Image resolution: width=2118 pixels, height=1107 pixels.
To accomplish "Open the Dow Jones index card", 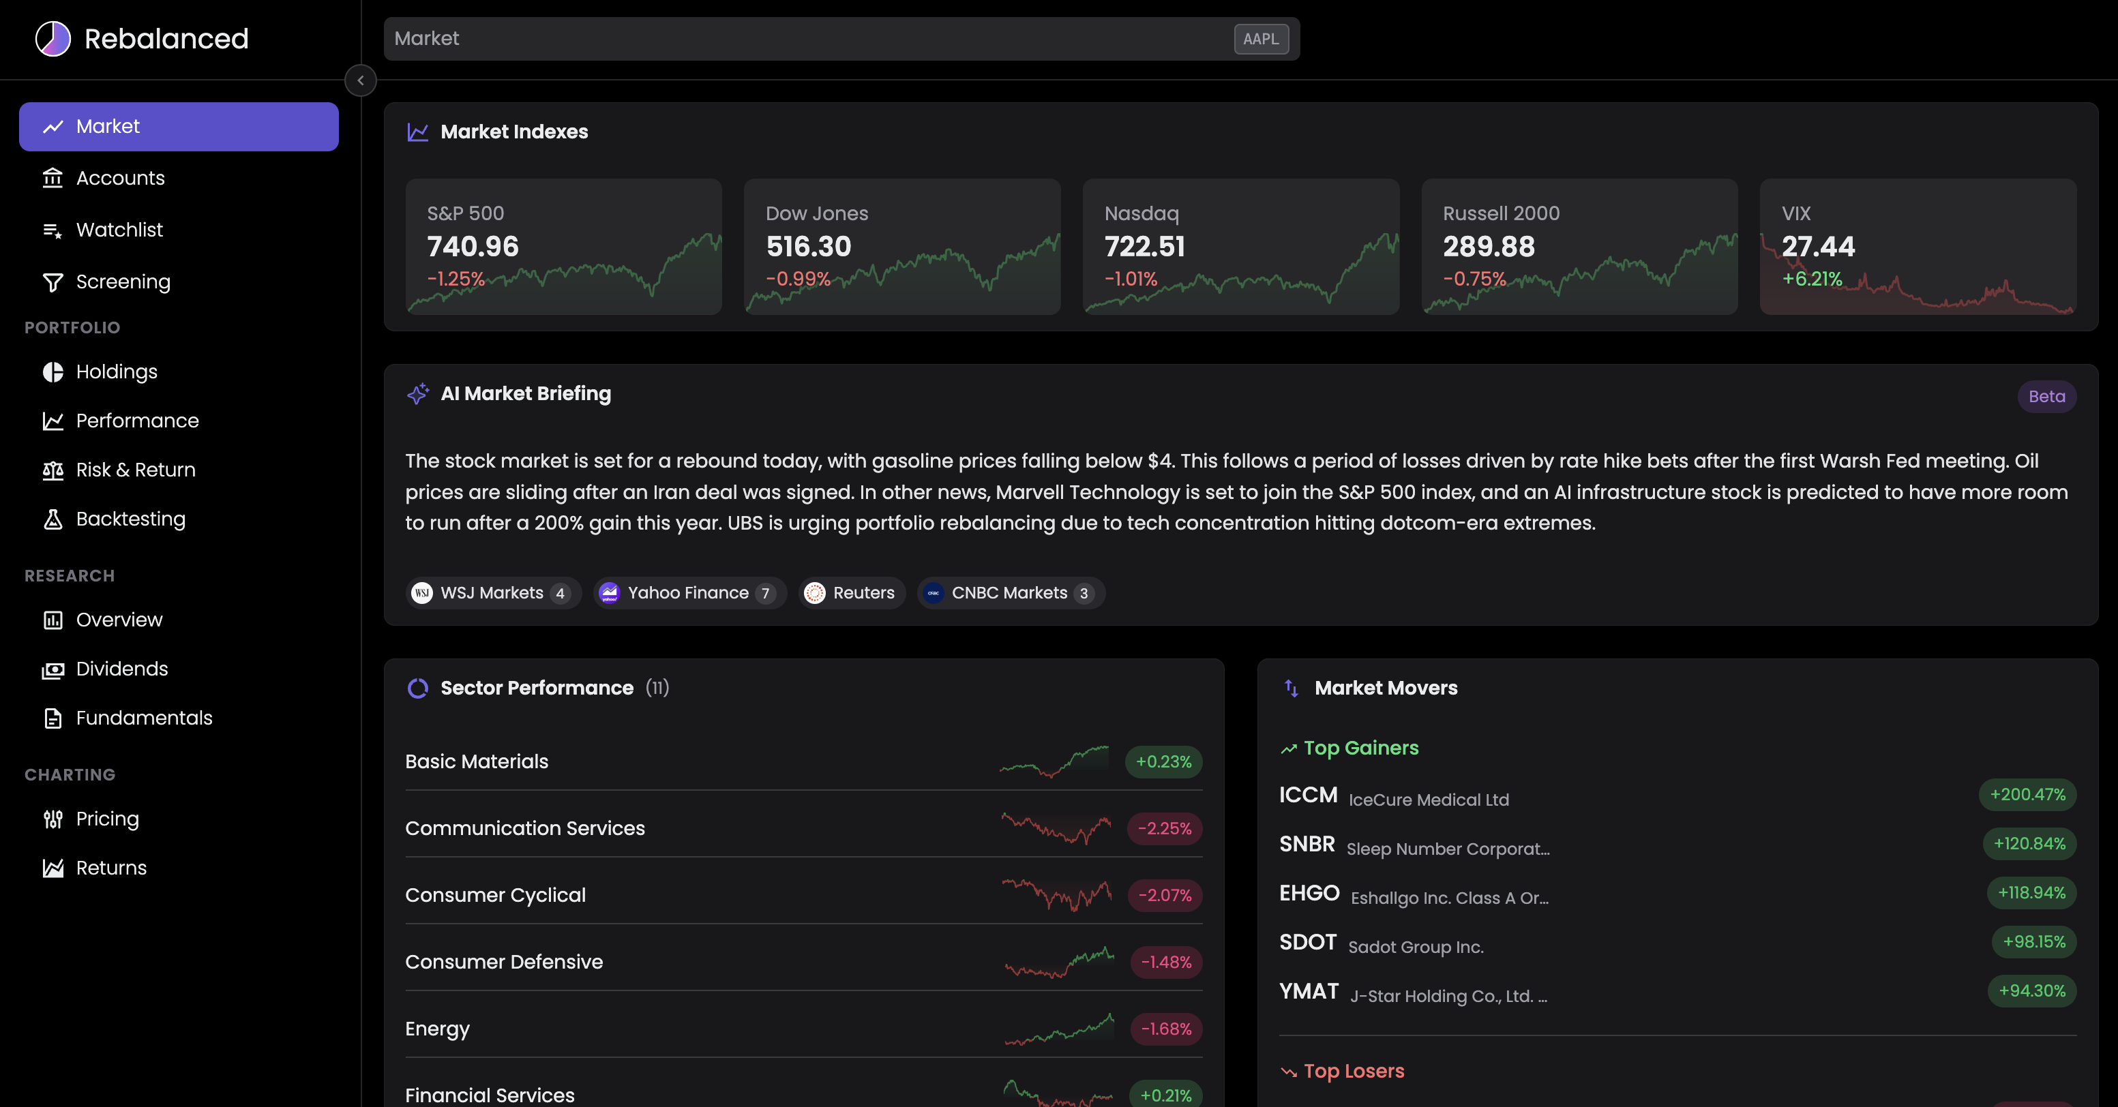I will (902, 247).
